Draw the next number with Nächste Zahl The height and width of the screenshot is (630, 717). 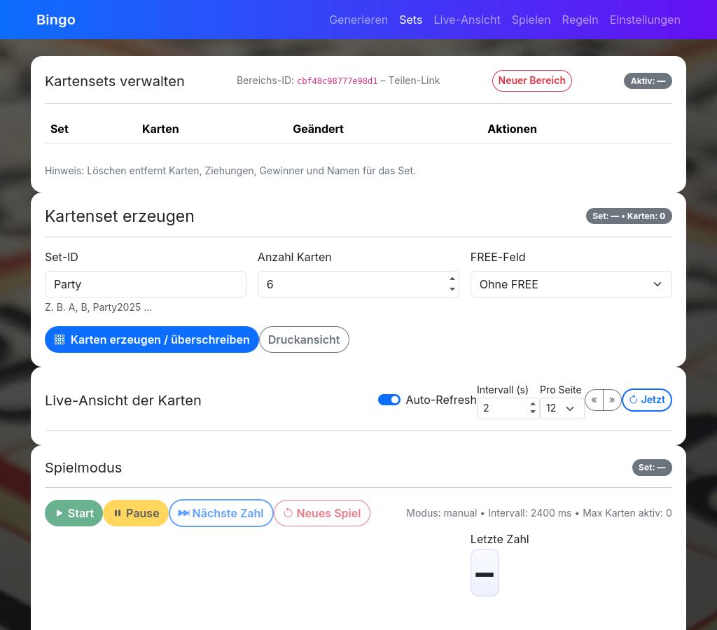(x=221, y=513)
